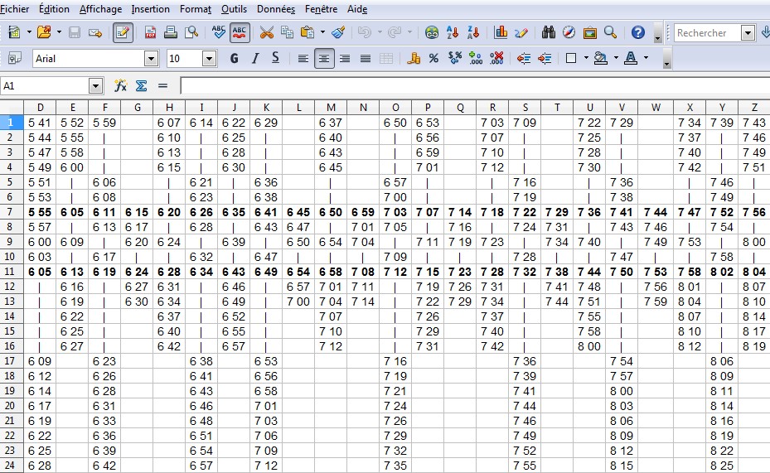Apply Justified alignment
Viewport: 770px width, 473px height.
(366, 59)
